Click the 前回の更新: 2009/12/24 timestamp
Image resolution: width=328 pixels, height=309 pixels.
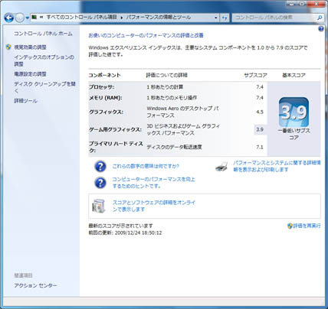[x=125, y=233]
